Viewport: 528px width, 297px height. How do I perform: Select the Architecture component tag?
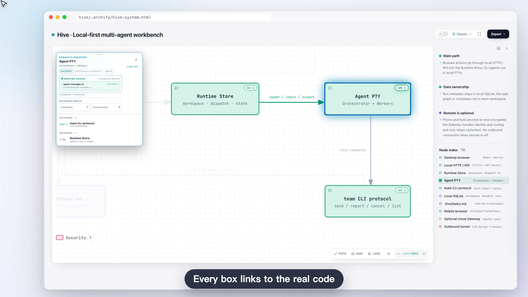(88, 71)
